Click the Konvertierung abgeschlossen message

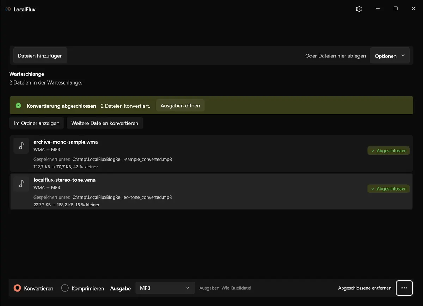click(x=61, y=106)
